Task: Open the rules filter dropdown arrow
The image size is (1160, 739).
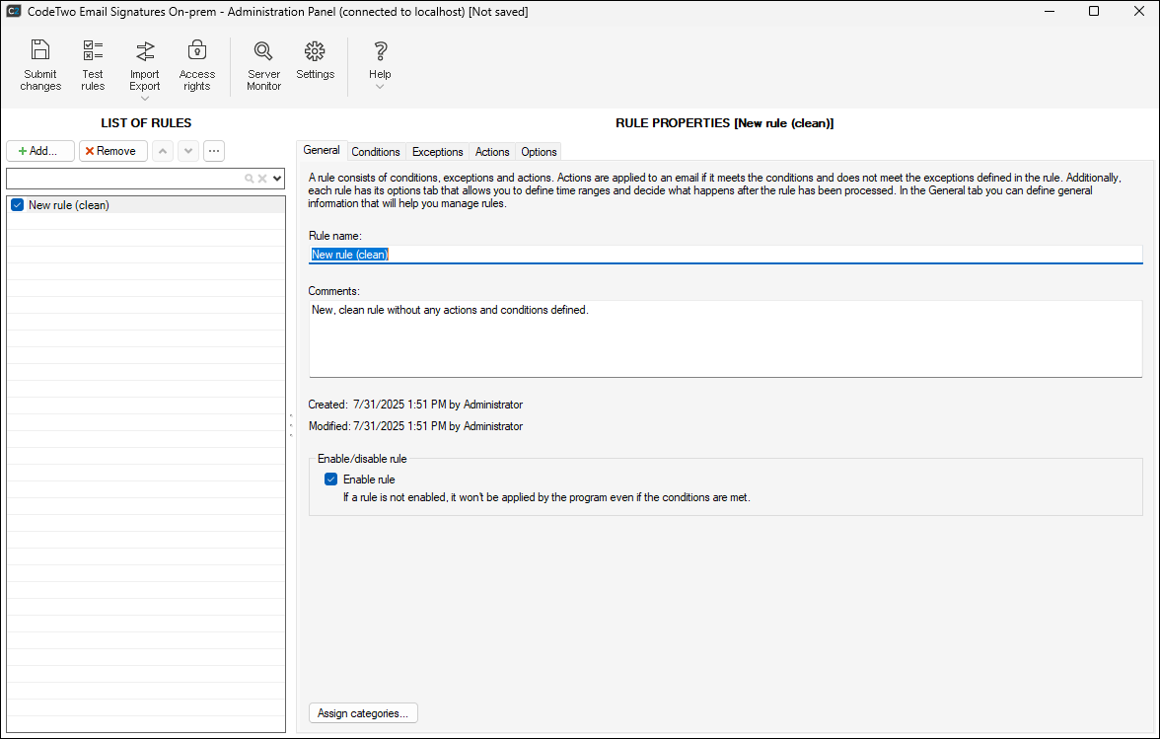Action: click(277, 179)
